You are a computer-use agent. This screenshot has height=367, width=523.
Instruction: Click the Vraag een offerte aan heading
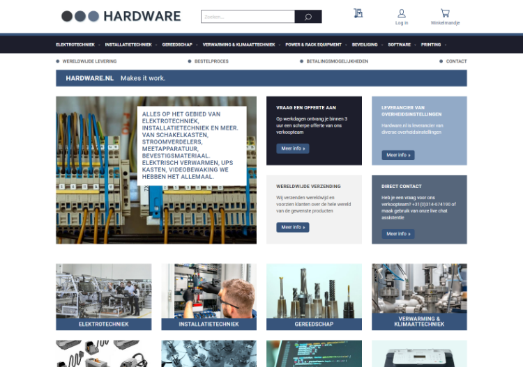point(306,107)
